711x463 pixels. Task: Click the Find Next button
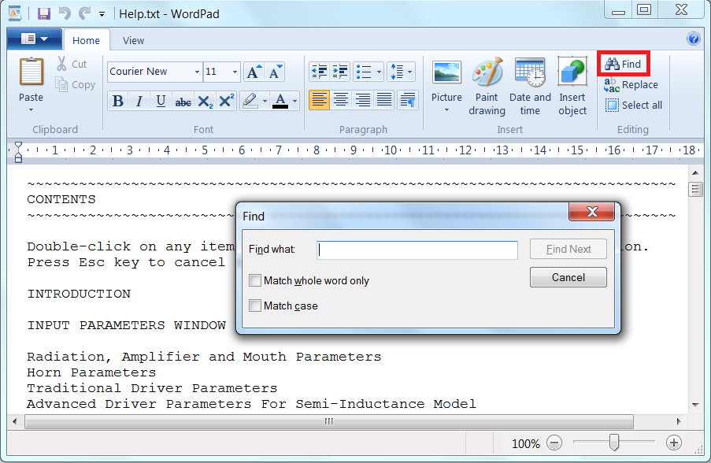point(568,249)
